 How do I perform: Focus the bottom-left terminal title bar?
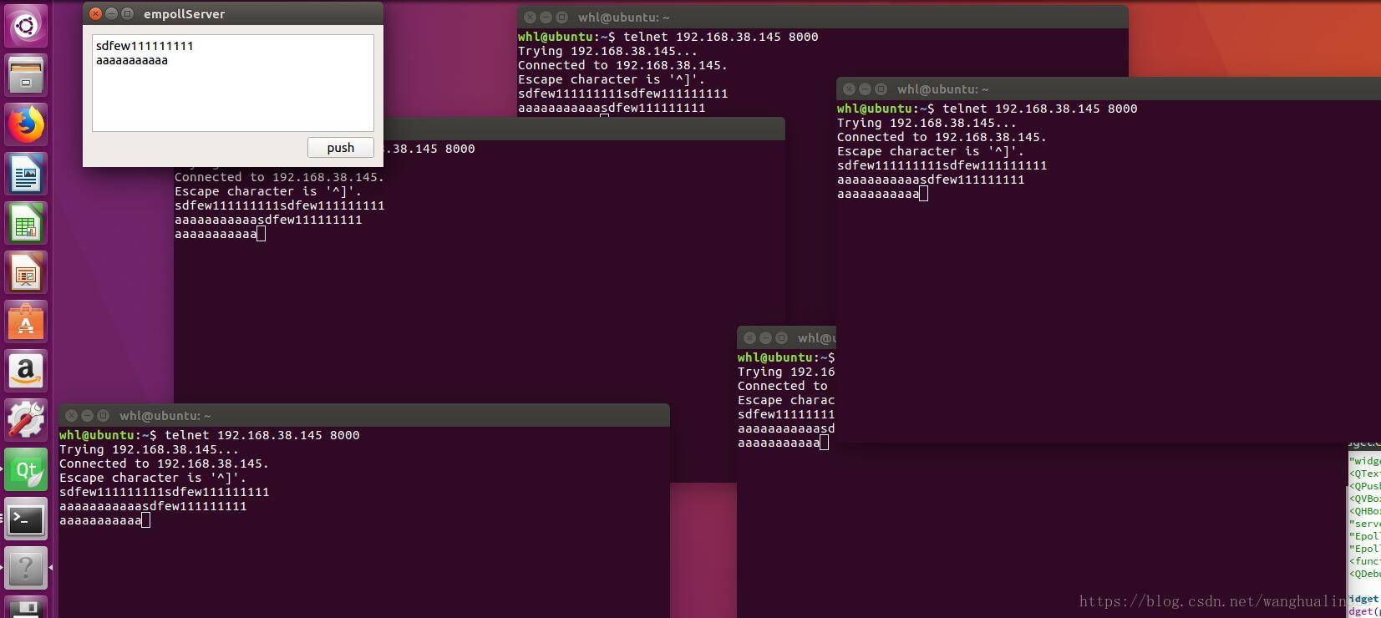pos(364,415)
